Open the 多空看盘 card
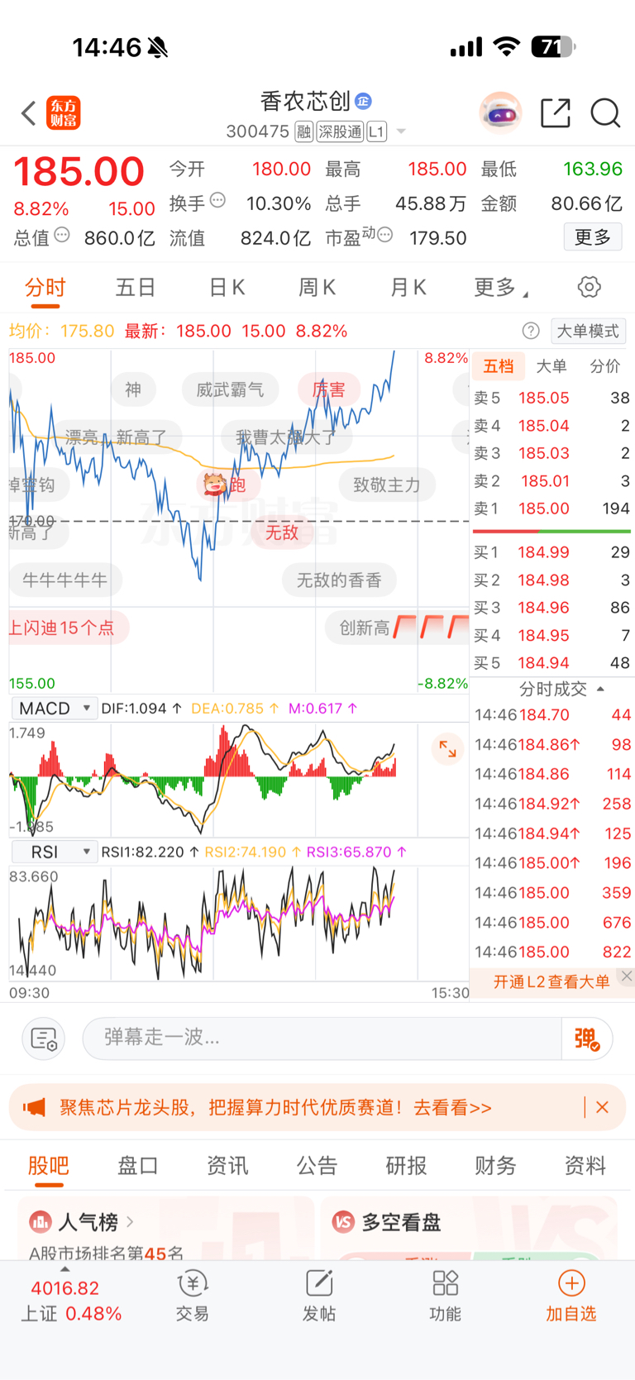The width and height of the screenshot is (635, 1380). 469,1228
